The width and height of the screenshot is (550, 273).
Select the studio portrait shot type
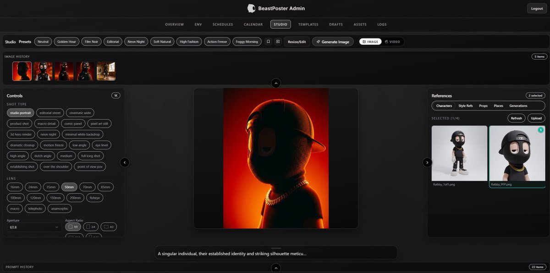pyautogui.click(x=20, y=112)
